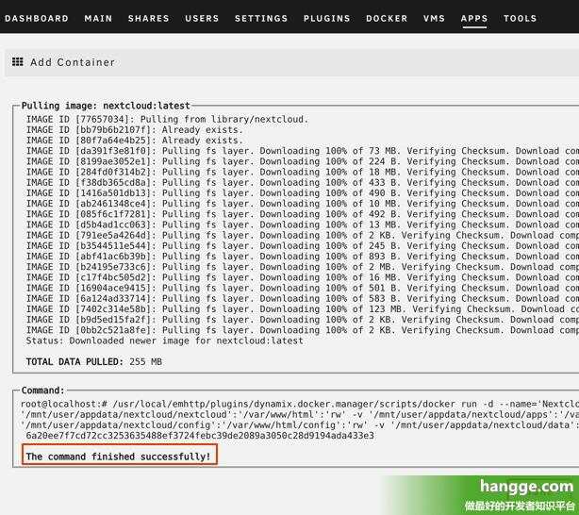Click the row for image f38db365cd8a

click(303, 182)
